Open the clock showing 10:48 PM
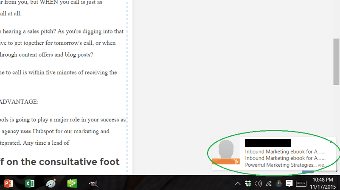This screenshot has height=190, width=340. click(323, 183)
